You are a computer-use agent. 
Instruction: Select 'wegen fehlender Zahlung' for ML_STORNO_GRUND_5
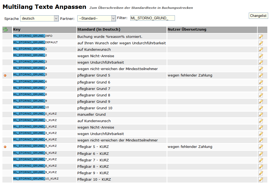point(190,75)
